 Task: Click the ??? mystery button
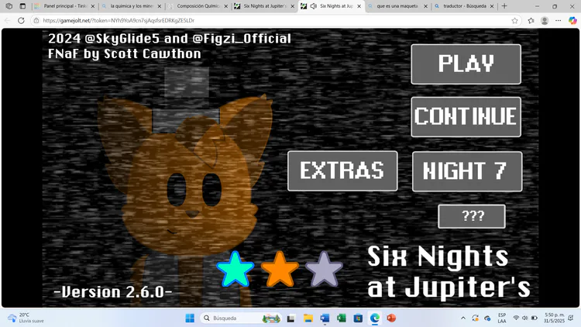tap(471, 216)
